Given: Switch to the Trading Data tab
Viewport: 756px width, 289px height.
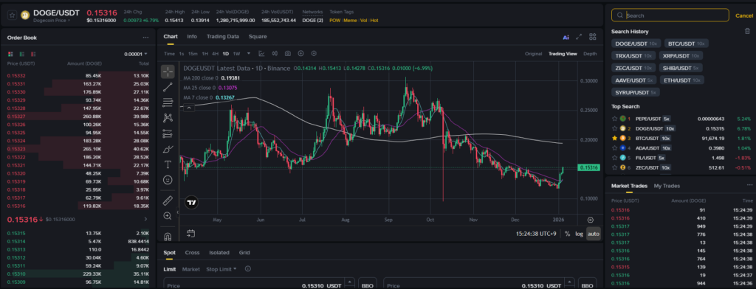Looking at the screenshot, I should point(223,37).
